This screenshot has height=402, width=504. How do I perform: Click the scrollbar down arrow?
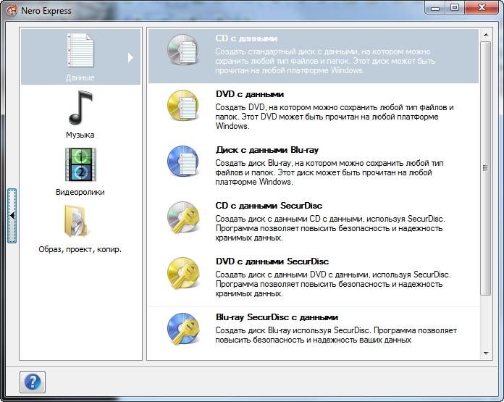(x=486, y=353)
